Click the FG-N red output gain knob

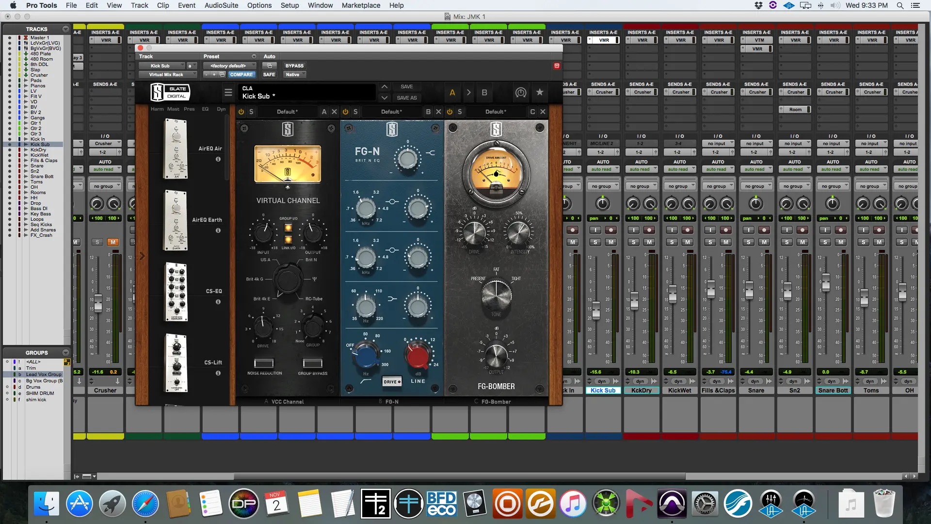click(x=417, y=355)
